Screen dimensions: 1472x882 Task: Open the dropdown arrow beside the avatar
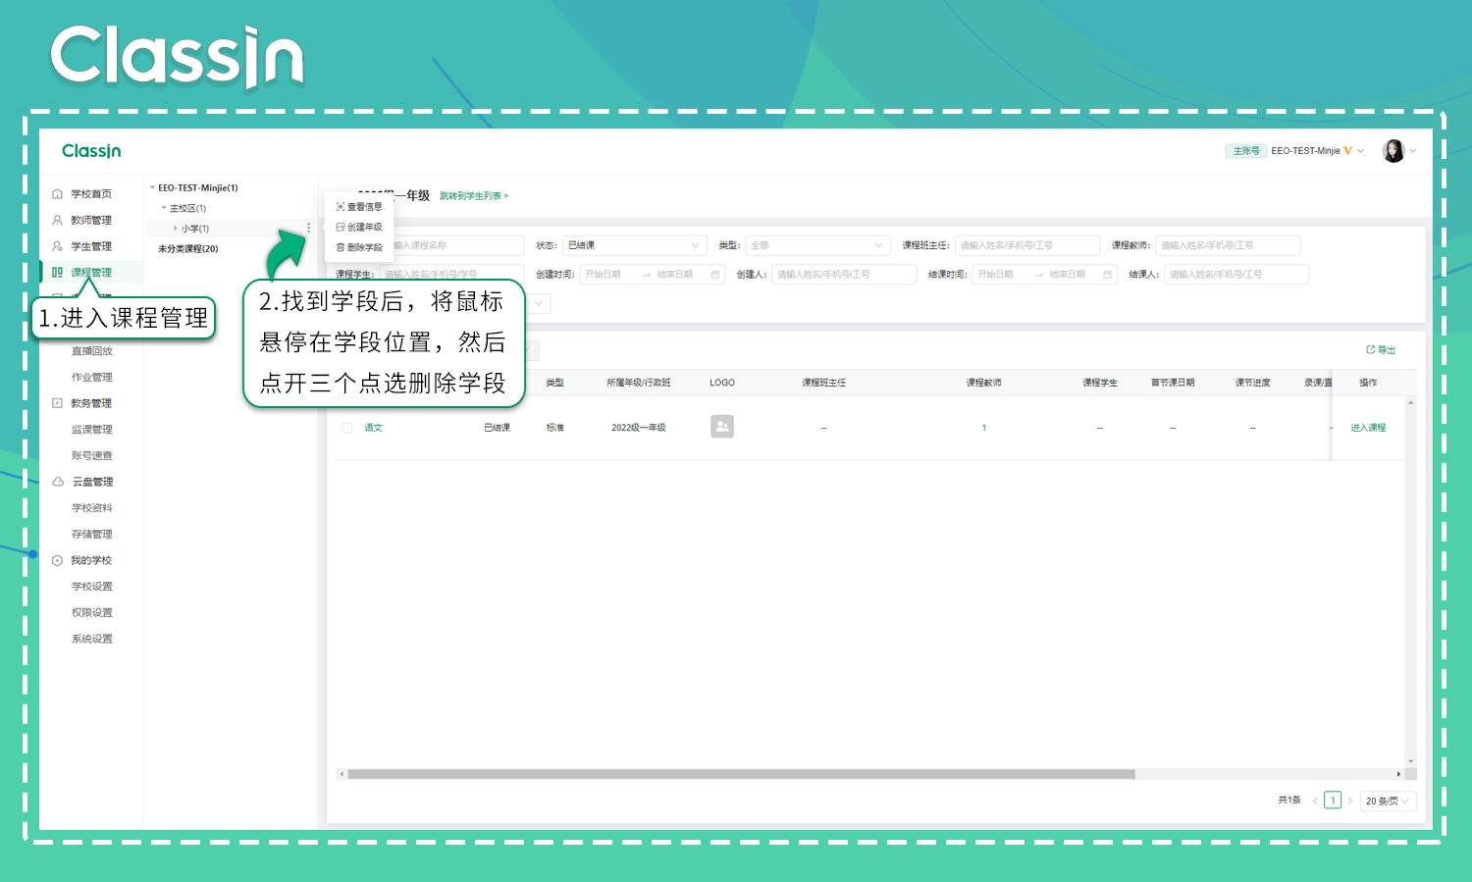pos(1413,151)
